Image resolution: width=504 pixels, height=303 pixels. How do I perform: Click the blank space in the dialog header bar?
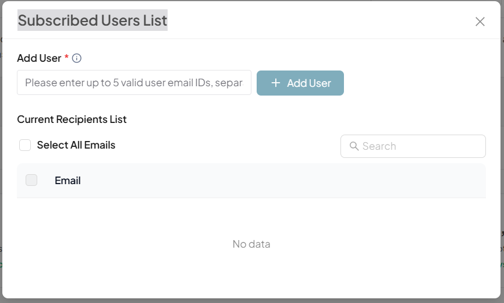(320, 21)
